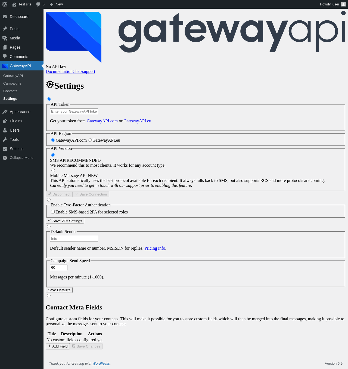Open the Pricing info link
Screen dimensions: 348x369
155,248
